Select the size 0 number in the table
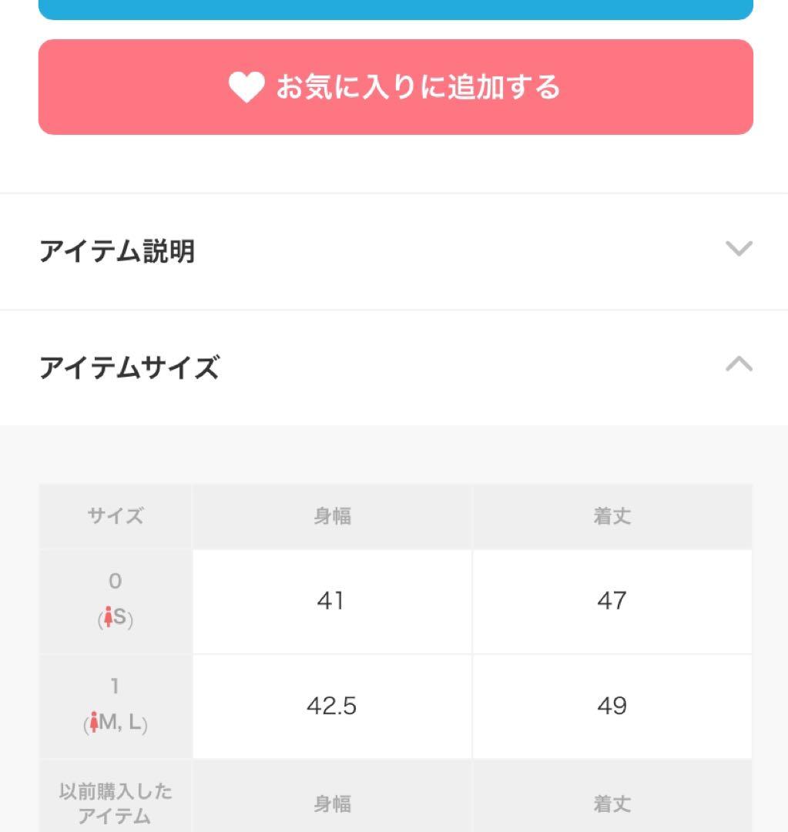This screenshot has height=832, width=788. pyautogui.click(x=115, y=582)
